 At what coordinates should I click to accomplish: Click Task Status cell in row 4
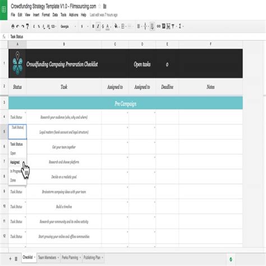[x=17, y=117]
